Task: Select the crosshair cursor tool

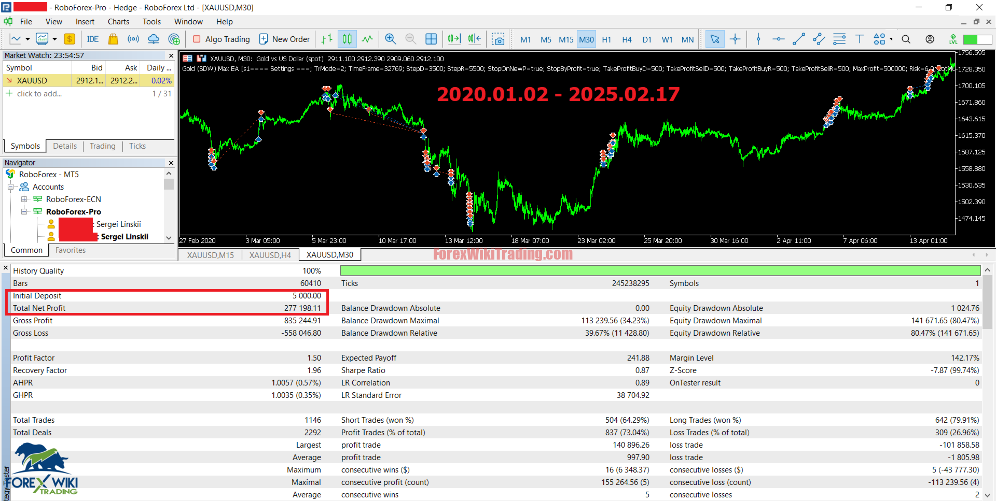Action: tap(735, 39)
